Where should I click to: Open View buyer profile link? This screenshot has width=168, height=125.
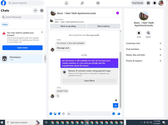(92, 35)
